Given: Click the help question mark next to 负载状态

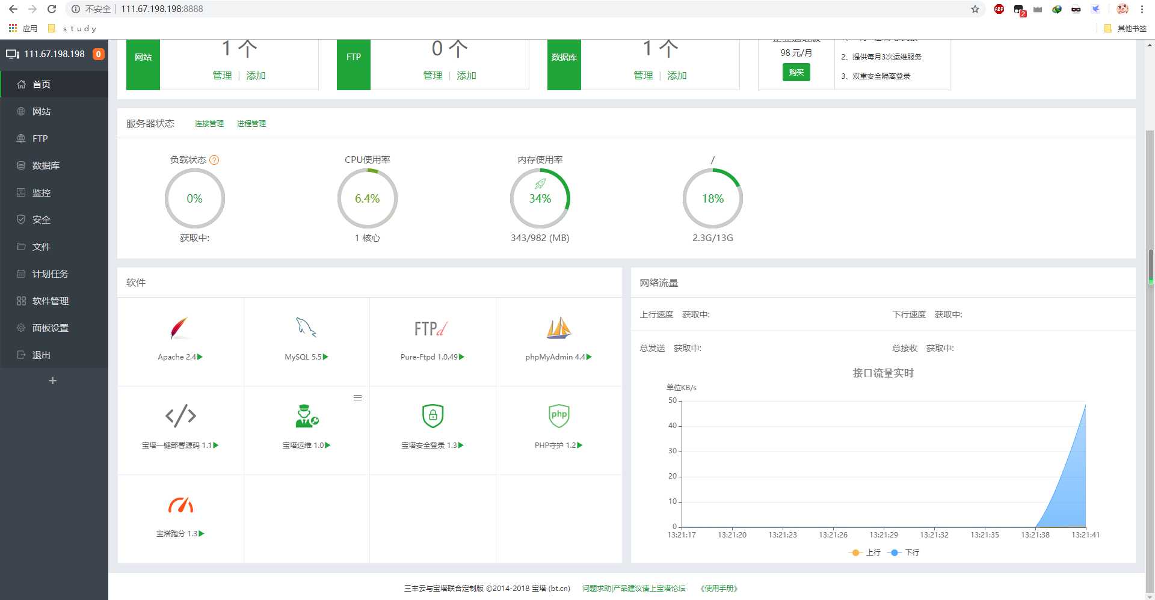Looking at the screenshot, I should tap(214, 160).
